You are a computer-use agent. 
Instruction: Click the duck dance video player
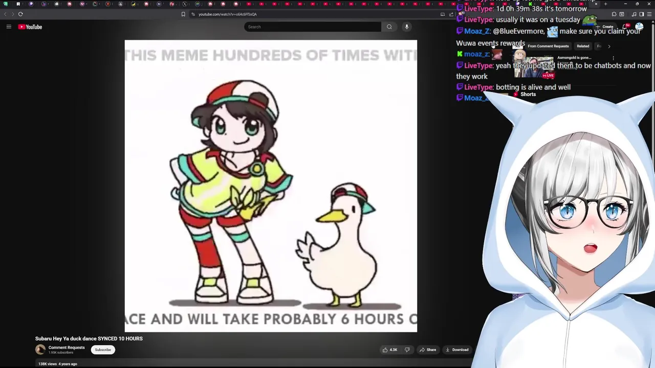(271, 186)
